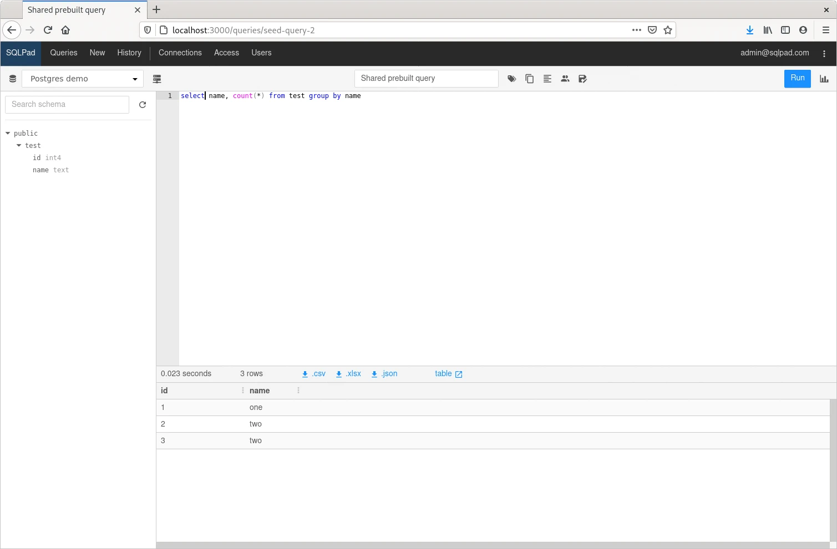This screenshot has width=837, height=549.
Task: Collapse the public schema tree node
Action: click(x=8, y=134)
